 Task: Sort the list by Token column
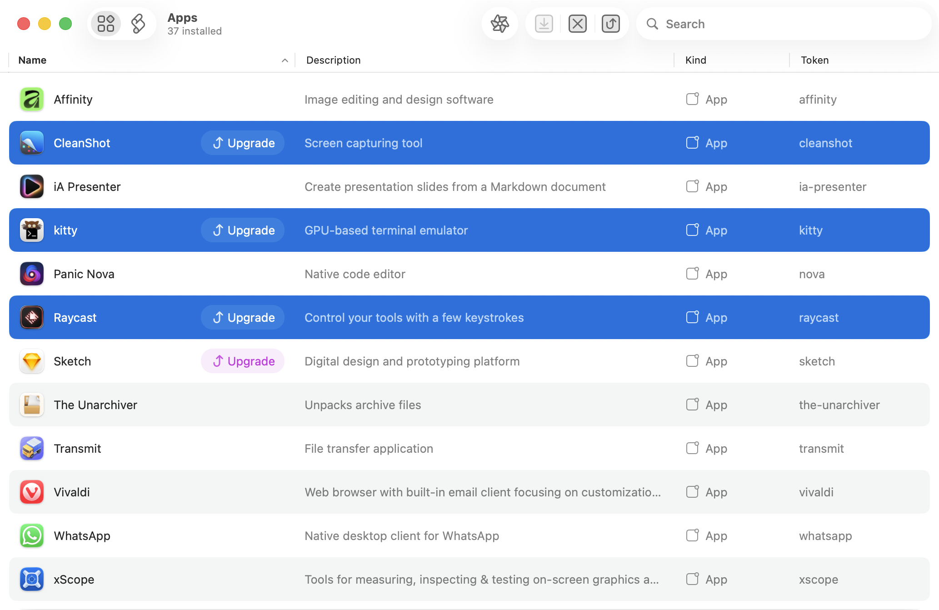[x=814, y=60]
